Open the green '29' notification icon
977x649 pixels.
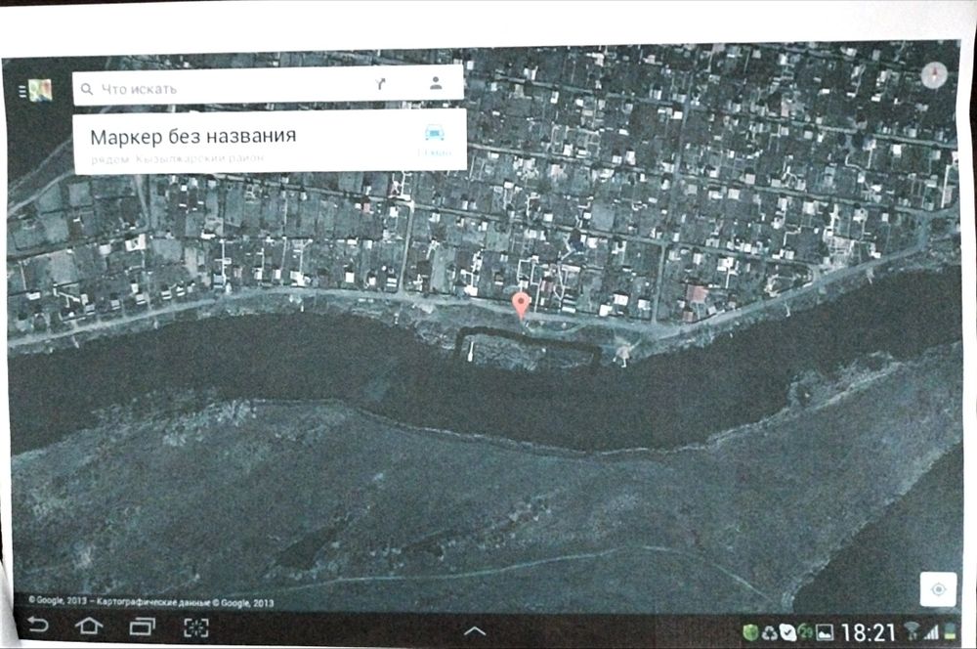pos(806,632)
